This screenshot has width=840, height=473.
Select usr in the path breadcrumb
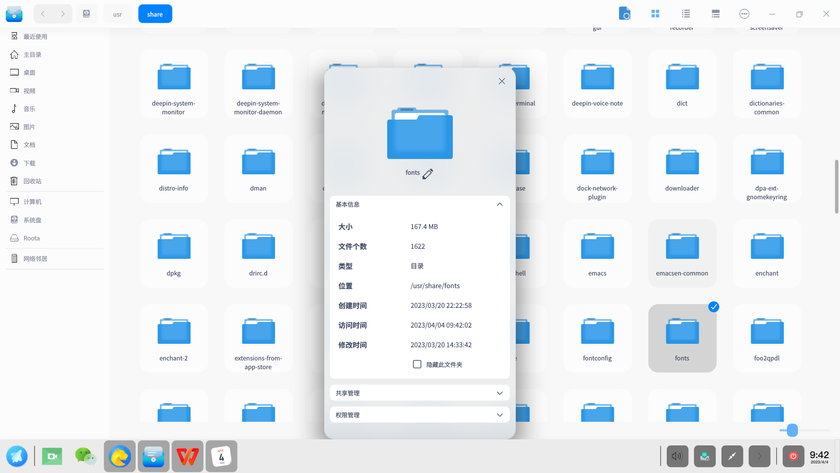(x=117, y=14)
